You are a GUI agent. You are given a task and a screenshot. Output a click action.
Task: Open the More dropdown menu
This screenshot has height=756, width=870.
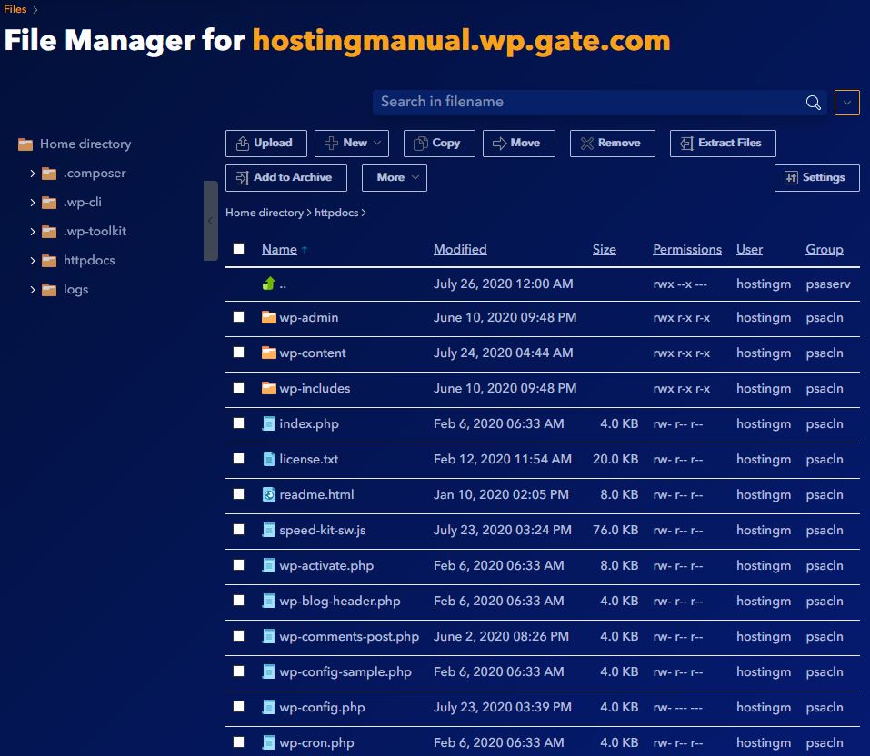click(x=395, y=177)
